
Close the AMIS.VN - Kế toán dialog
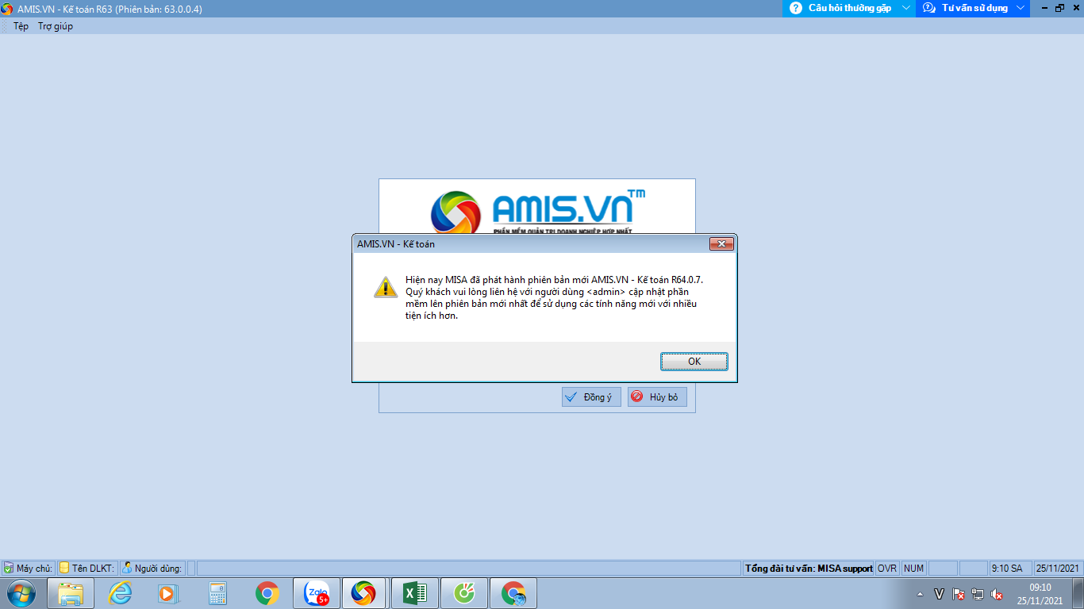[x=721, y=244]
